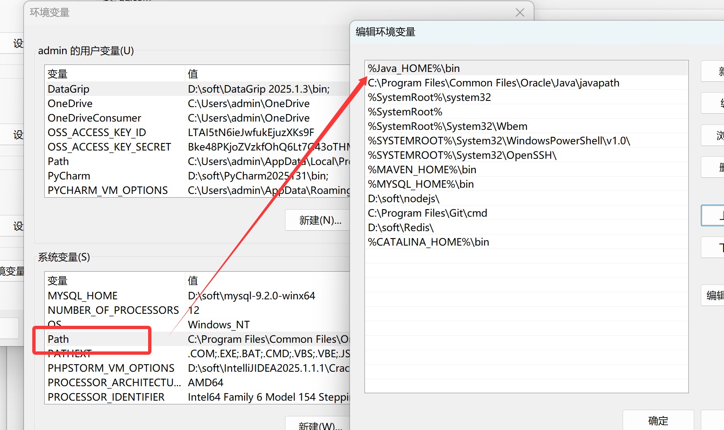724x430 pixels.
Task: Click 新建(N)... under the user variables
Action: tap(320, 220)
